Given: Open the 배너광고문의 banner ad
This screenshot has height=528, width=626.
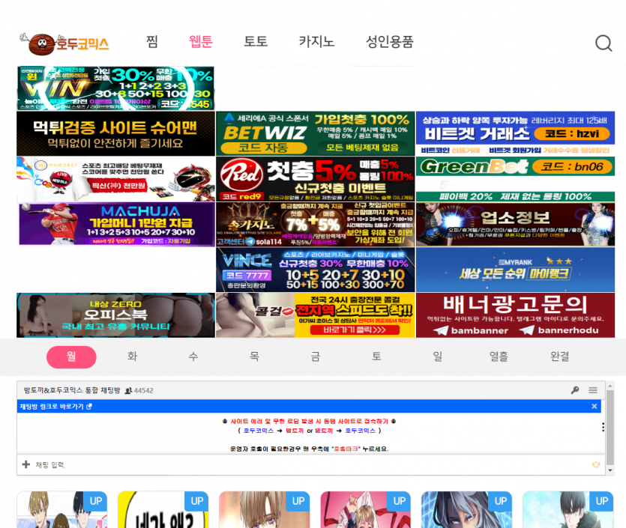Looking at the screenshot, I should point(516,315).
